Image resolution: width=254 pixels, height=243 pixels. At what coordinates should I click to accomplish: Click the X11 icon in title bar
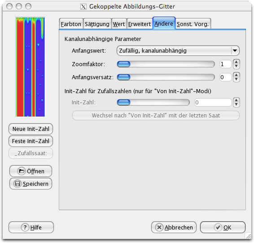pyautogui.click(x=83, y=6)
